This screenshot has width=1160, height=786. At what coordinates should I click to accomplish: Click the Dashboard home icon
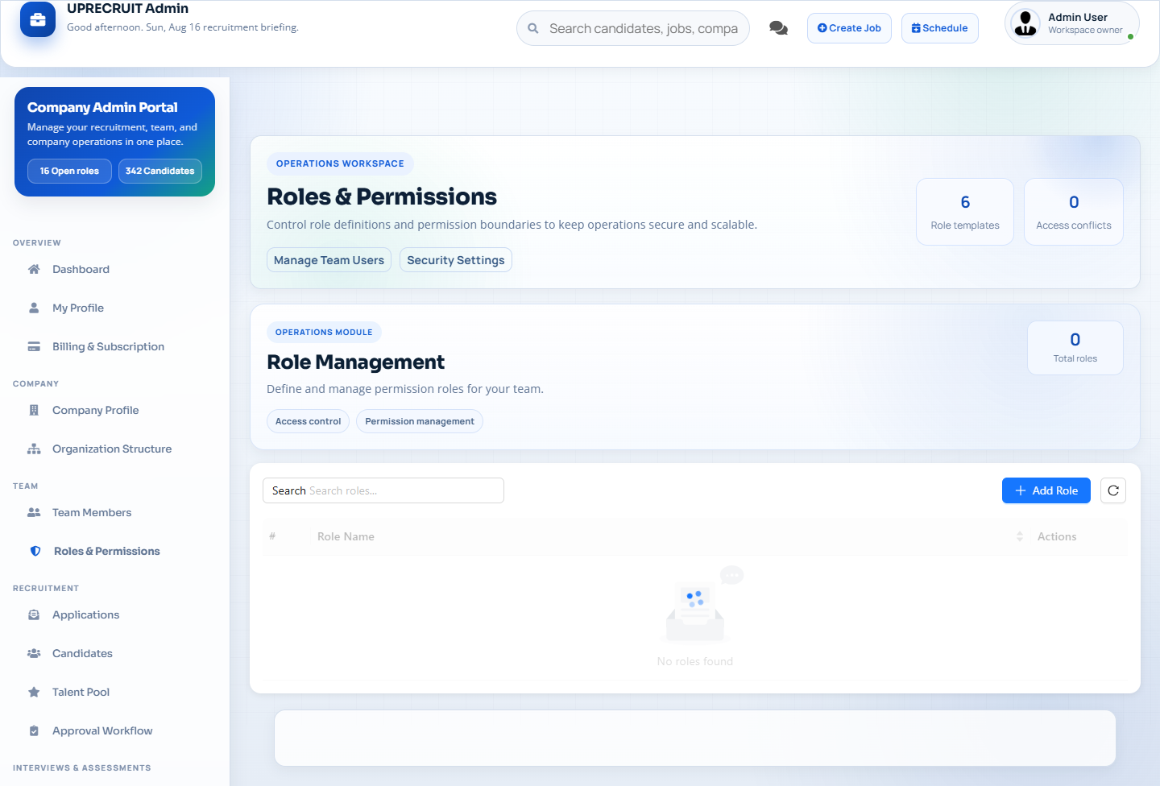[x=34, y=269]
